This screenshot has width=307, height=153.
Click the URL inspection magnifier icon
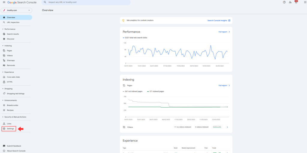tap(4, 22)
